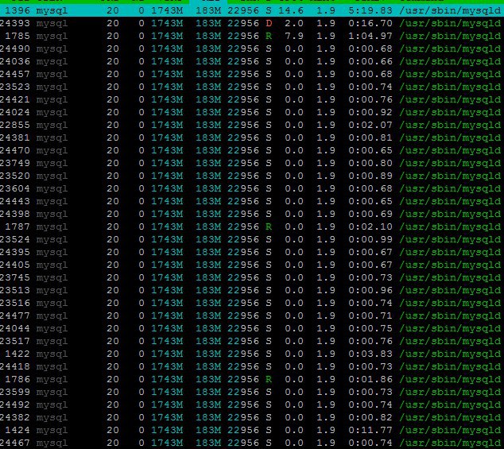Select process row with PID 24457
The image size is (504, 449).
[252, 74]
